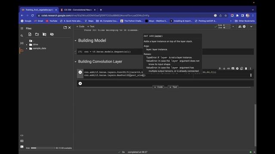Open the terminal icon in left rail
Screen dimensions: 275x154
point(22,147)
